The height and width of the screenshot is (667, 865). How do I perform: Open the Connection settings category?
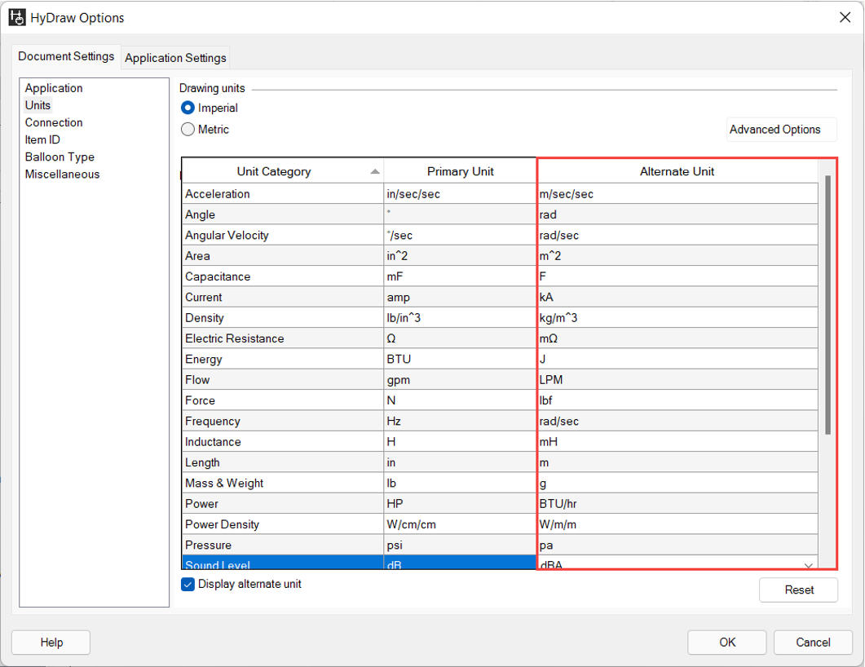54,122
